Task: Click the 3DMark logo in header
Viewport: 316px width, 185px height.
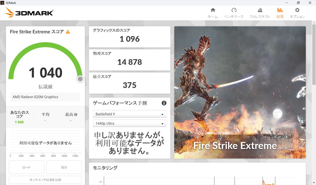Action: 29,13
